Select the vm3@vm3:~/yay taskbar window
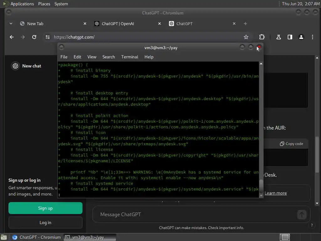This screenshot has width=321, height=241. (90, 237)
